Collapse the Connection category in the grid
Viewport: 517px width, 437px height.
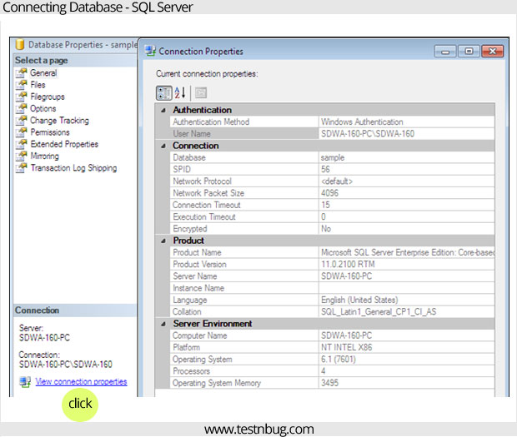pos(163,146)
